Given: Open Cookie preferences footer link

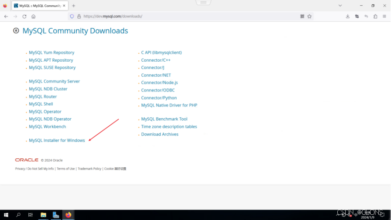Looking at the screenshot, I should 115,169.
